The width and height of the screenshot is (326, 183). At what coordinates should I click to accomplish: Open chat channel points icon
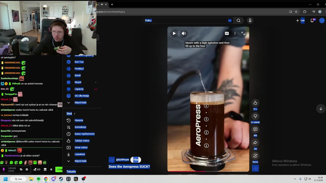point(37,170)
